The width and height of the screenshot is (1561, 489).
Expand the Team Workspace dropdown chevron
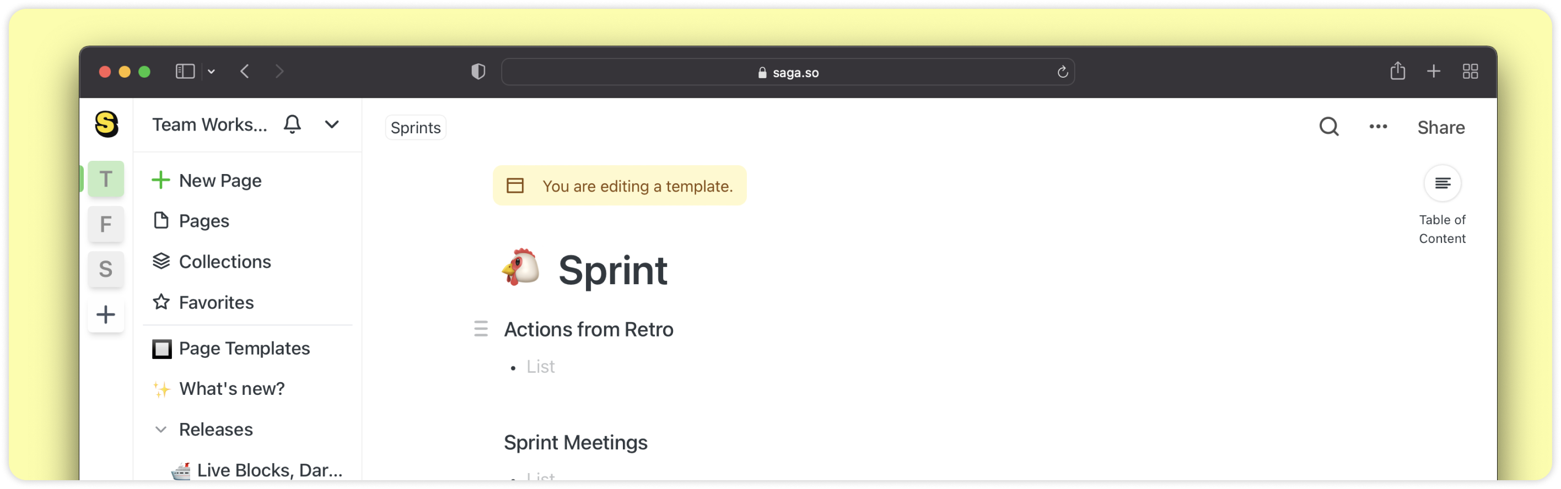331,124
